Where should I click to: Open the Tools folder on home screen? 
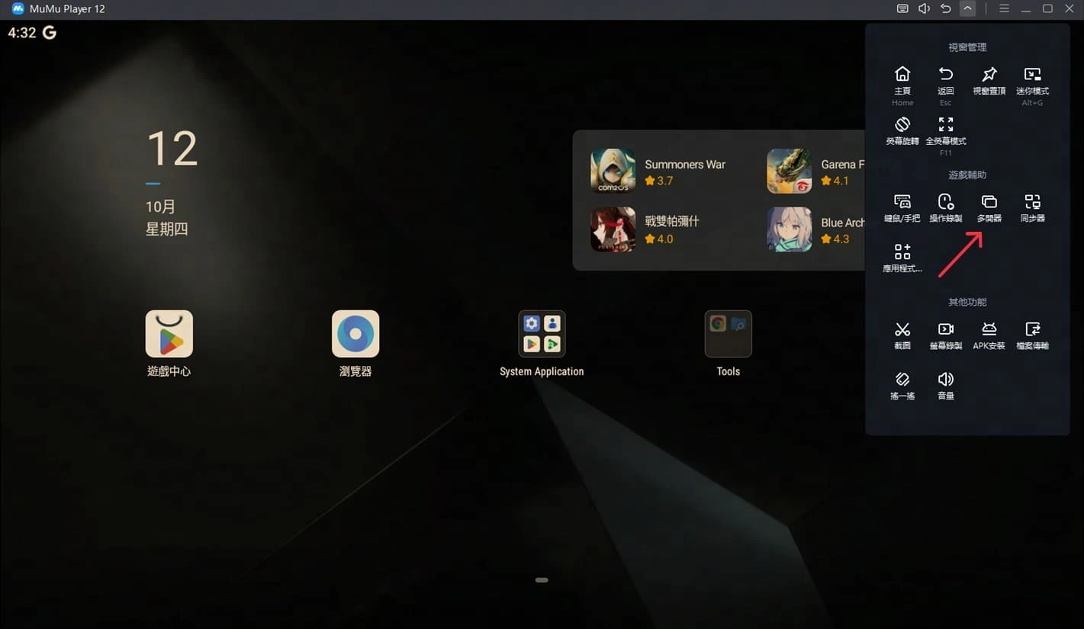(x=728, y=334)
